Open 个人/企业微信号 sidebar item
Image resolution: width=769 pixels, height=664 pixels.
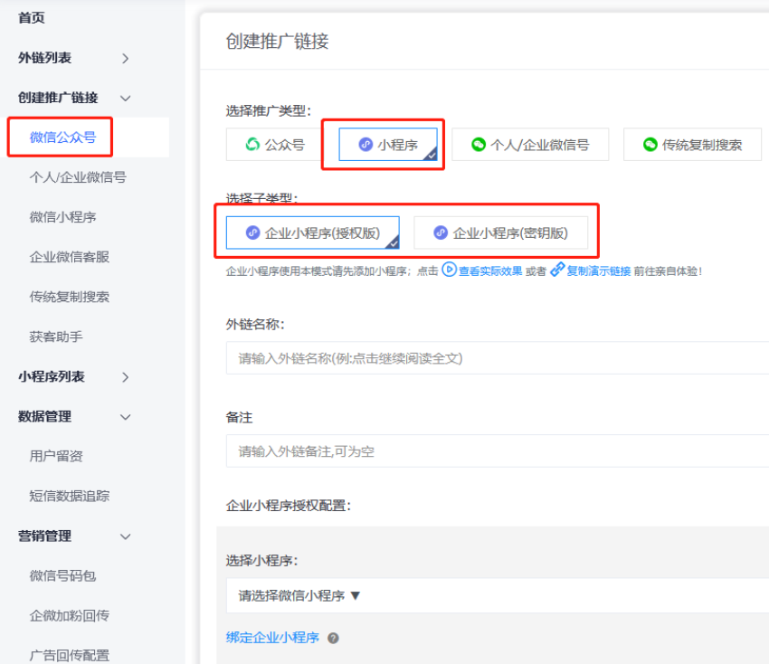(x=78, y=177)
